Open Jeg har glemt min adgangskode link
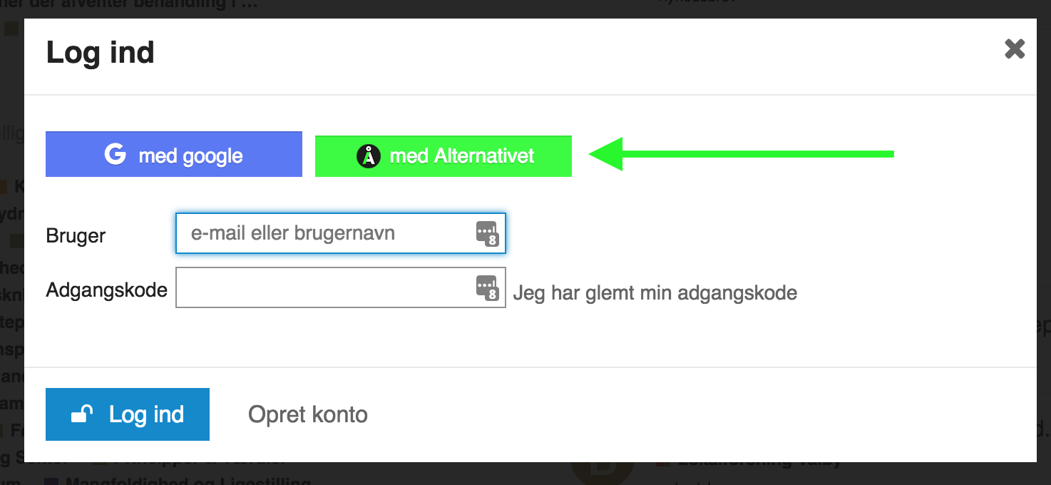 pos(655,292)
